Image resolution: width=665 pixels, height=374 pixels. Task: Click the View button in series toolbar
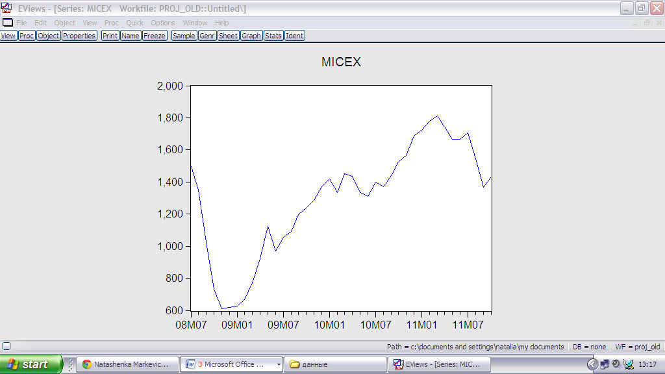8,36
